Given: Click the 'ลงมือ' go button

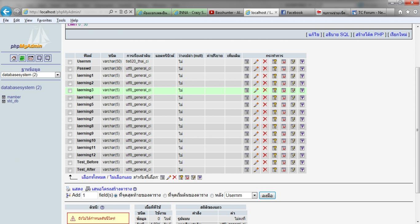Looking at the screenshot, I should coord(267,195).
